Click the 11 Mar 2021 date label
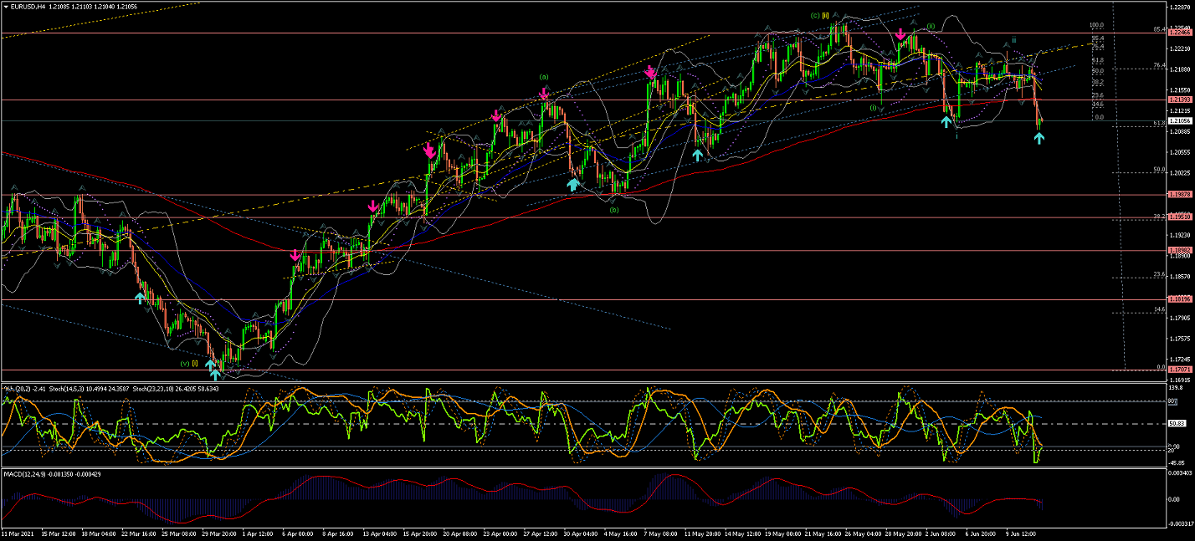 (x=17, y=533)
